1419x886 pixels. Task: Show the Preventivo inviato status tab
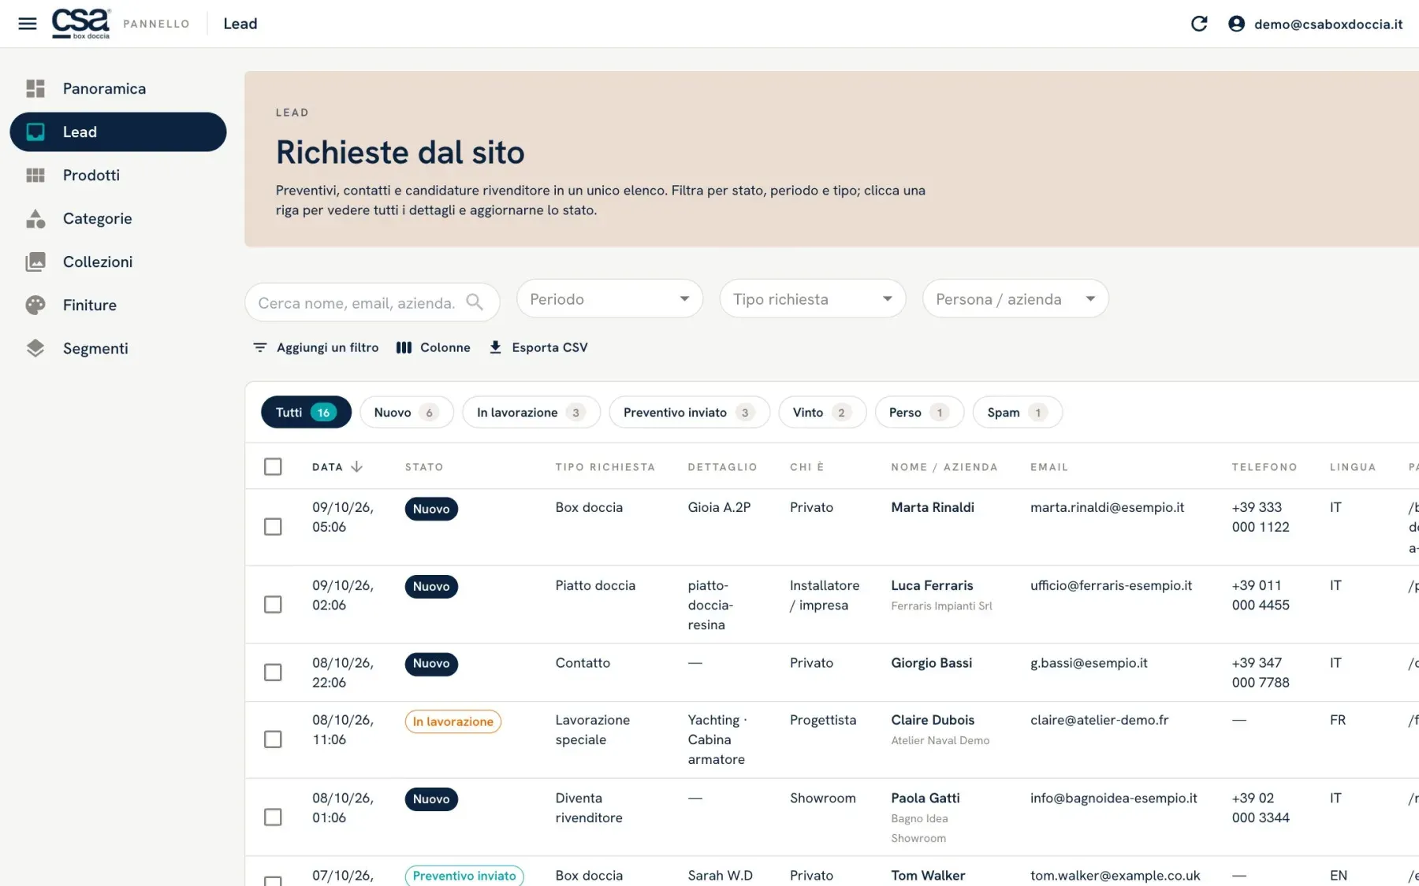click(x=689, y=412)
